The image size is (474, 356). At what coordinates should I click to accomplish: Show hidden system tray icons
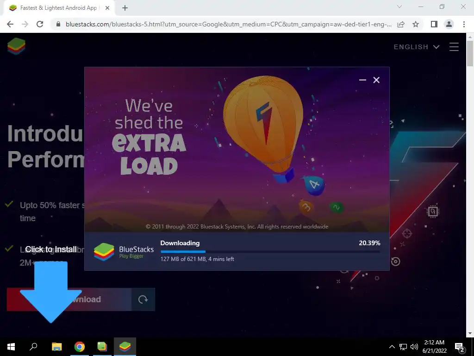coord(392,347)
